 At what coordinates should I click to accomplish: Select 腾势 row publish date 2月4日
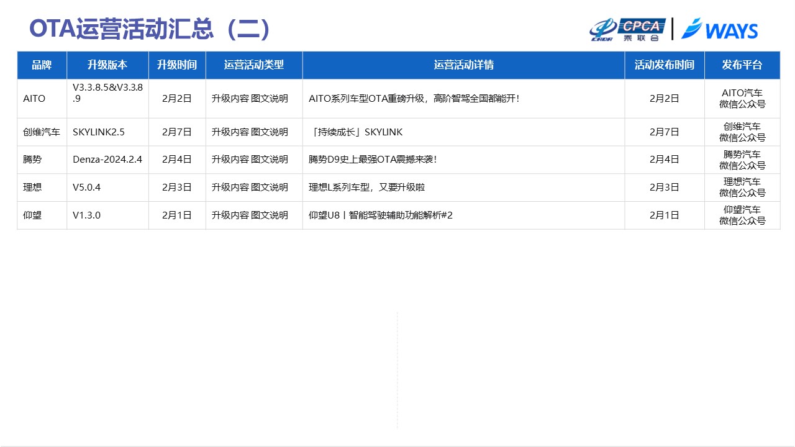[x=665, y=160]
